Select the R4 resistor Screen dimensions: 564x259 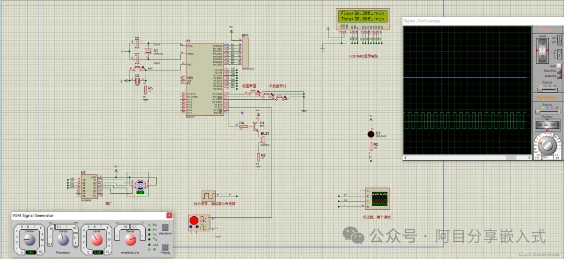242,126
